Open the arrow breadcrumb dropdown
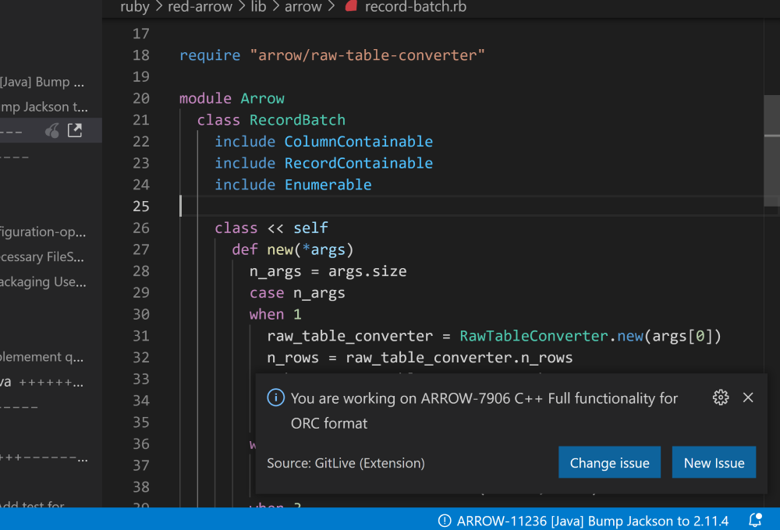Image resolution: width=780 pixels, height=530 pixels. click(303, 7)
